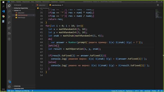Split the editor to the right
The image size is (164, 92).
(x=158, y=5)
